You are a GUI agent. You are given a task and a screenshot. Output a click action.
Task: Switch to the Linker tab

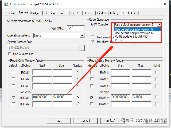coord(102,13)
